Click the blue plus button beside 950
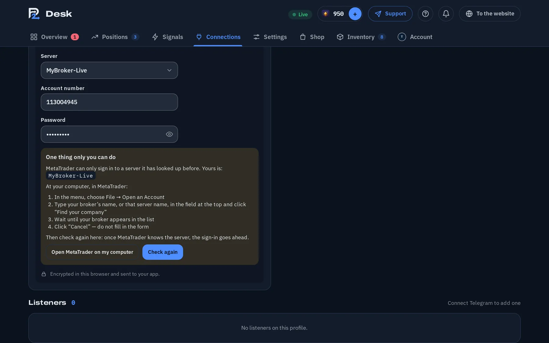This screenshot has height=343, width=549. pos(355,14)
